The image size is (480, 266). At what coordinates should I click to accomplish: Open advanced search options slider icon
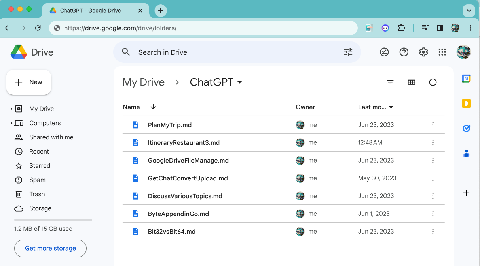point(348,52)
